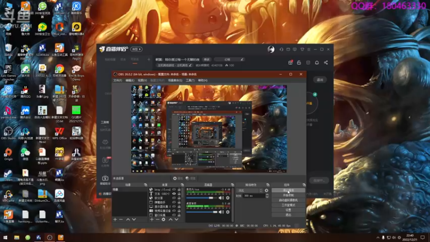Open the Recycle Bin desktop icon

(x=8, y=49)
